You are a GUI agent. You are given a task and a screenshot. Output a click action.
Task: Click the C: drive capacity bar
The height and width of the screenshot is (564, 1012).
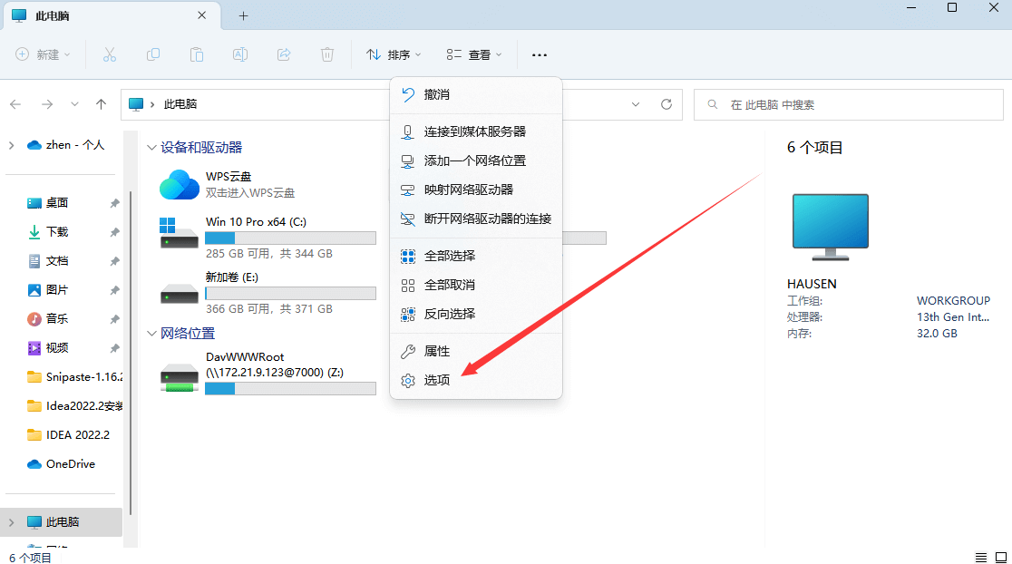coord(290,238)
